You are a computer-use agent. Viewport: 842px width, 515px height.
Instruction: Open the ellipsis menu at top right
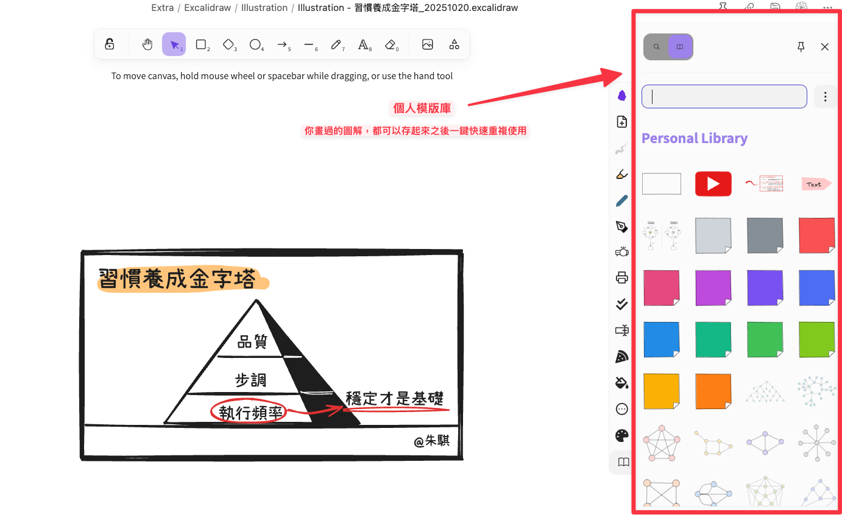point(827,7)
